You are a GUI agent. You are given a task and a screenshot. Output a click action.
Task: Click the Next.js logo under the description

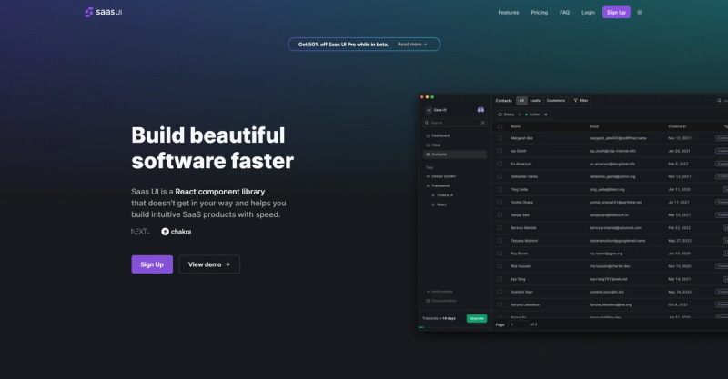click(140, 232)
